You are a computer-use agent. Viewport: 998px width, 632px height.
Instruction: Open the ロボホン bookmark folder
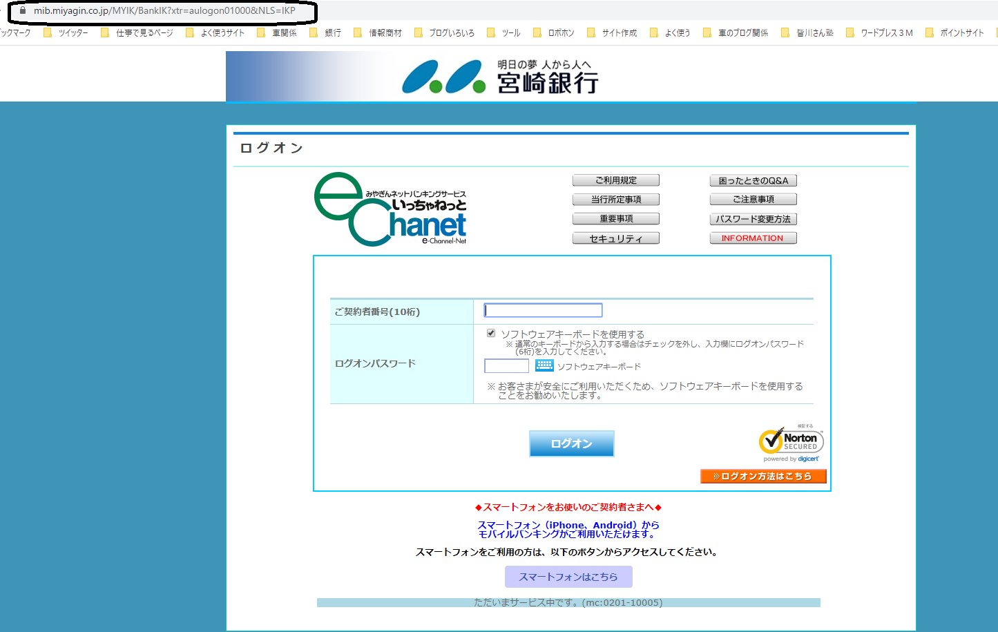tap(554, 32)
